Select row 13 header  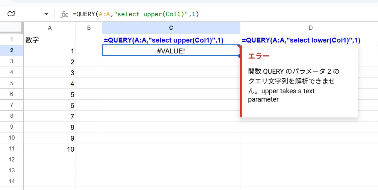click(x=12, y=170)
